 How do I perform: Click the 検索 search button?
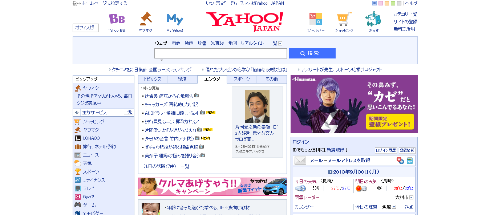pyautogui.click(x=312, y=53)
